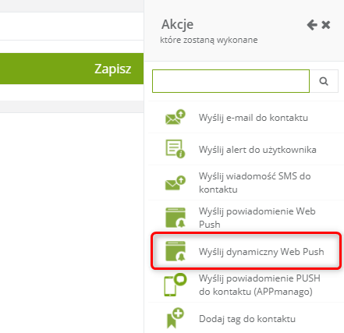Select 'Wyślij wiadomość SMS do kontaktu'
Viewport: 344px width, 333px height.
[x=255, y=182]
